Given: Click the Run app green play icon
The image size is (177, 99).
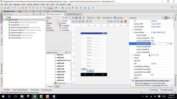Looking at the screenshot, I should (56, 8).
